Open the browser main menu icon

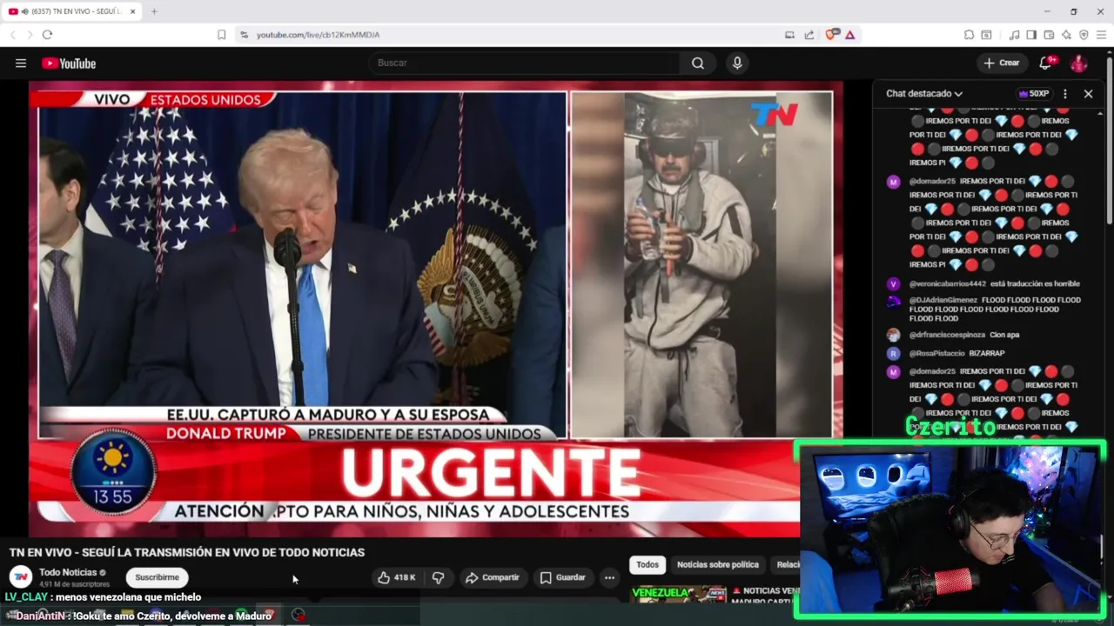(1102, 35)
